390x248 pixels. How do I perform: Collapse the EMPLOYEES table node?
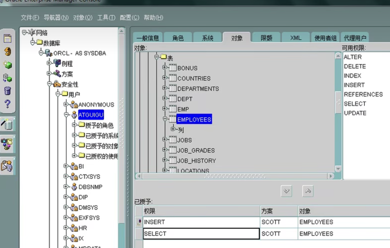pyautogui.click(x=165, y=119)
